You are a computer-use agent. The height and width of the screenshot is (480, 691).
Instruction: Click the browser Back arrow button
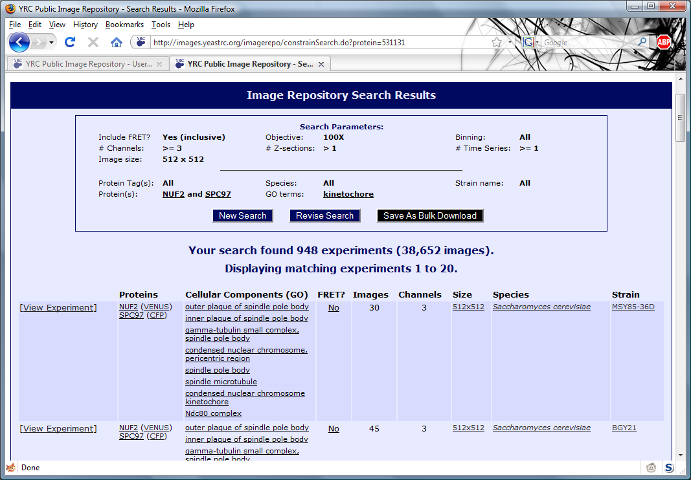(19, 43)
